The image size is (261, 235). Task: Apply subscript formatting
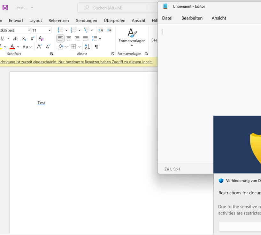point(24,39)
